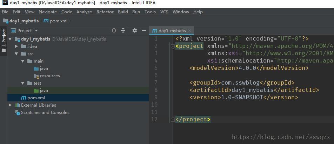
Task: Click the fold marker beside closing project tag
Action: pos(173,120)
